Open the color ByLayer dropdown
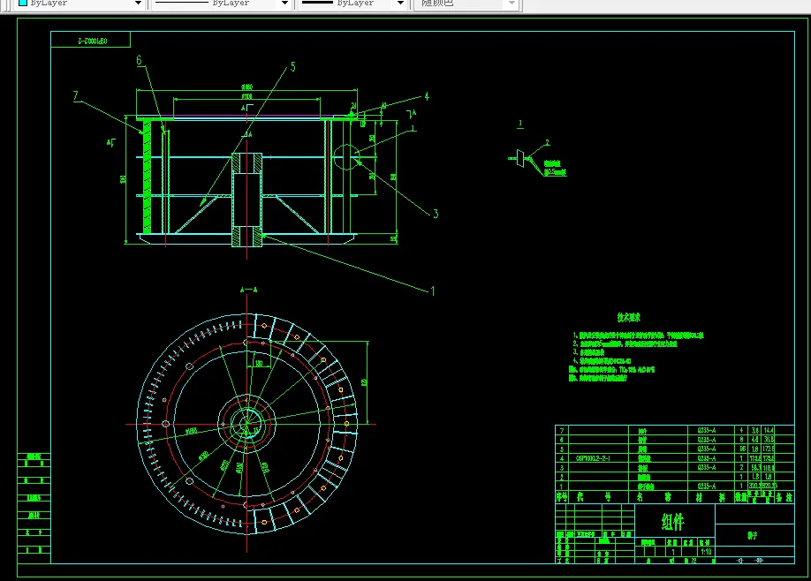The height and width of the screenshot is (581, 811). [80, 4]
